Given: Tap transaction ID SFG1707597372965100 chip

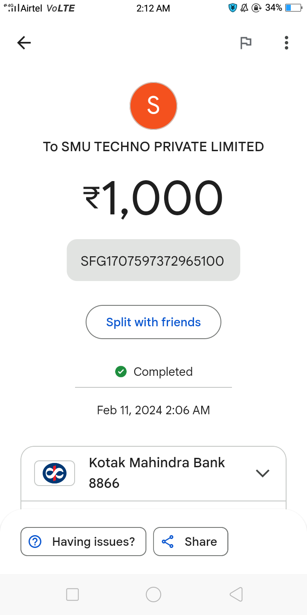Looking at the screenshot, I should tap(153, 261).
